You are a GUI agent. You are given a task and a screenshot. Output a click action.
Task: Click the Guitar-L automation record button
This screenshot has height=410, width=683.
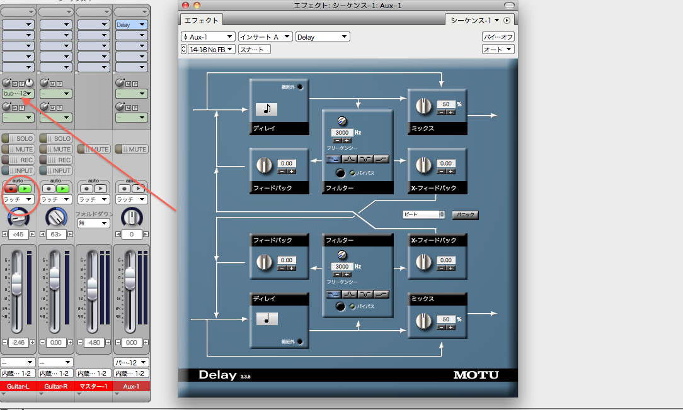click(x=11, y=189)
